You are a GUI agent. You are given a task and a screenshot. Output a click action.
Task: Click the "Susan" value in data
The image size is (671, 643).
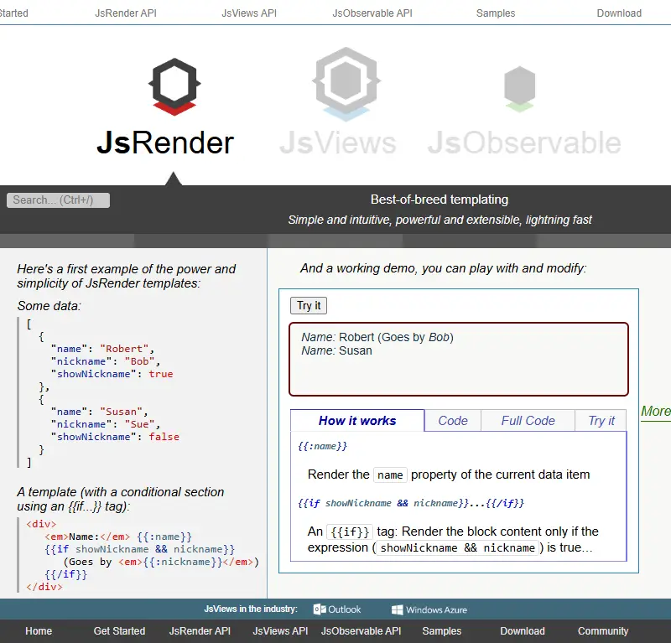pos(121,412)
